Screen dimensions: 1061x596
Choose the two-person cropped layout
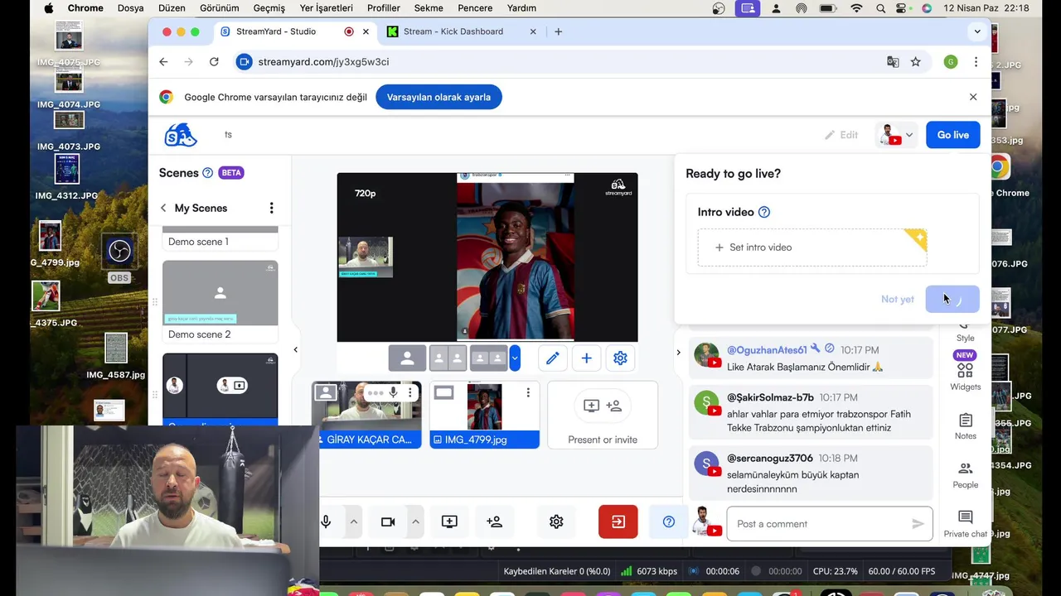click(x=448, y=358)
